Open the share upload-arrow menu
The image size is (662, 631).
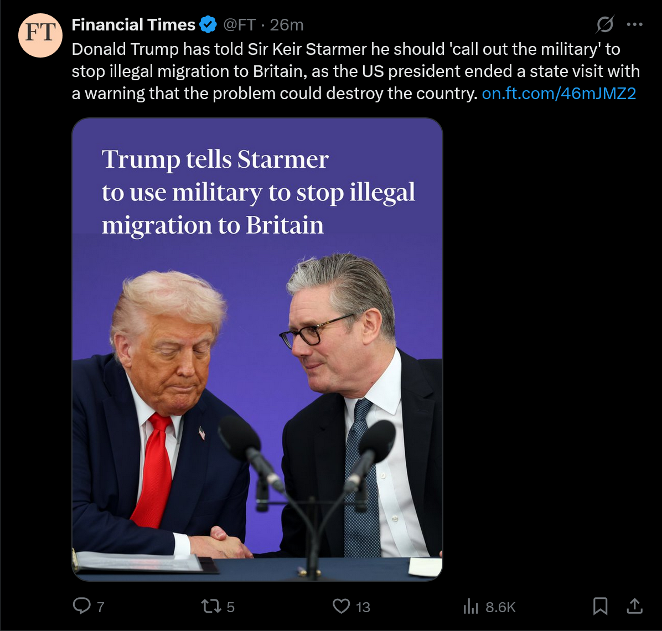[634, 606]
